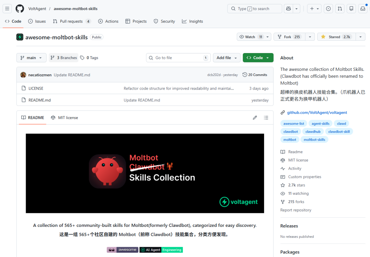370x257 pixels.
Task: Focus the Type / to search box
Action: (255, 9)
